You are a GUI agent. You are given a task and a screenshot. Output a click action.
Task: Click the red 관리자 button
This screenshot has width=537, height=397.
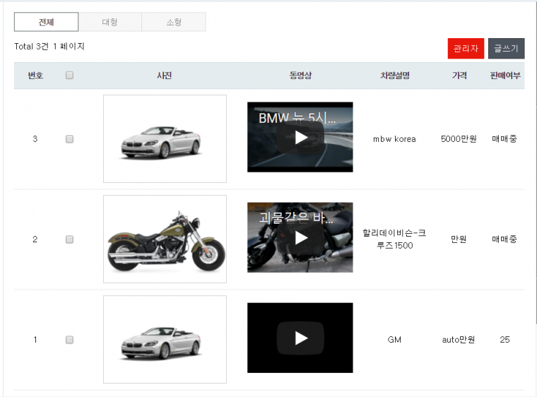(466, 49)
